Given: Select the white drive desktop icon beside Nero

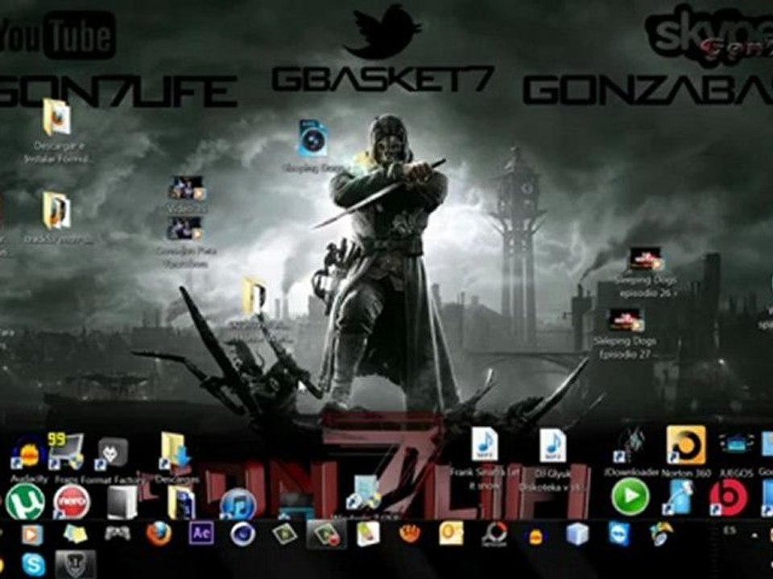Looking at the screenshot, I should [x=122, y=503].
